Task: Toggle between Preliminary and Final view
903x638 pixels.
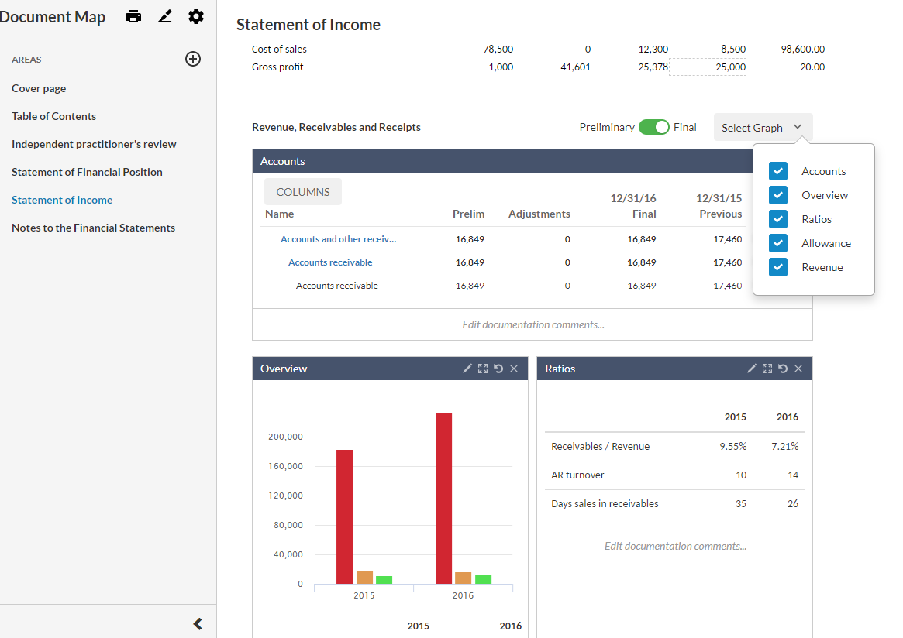Action: (x=654, y=125)
